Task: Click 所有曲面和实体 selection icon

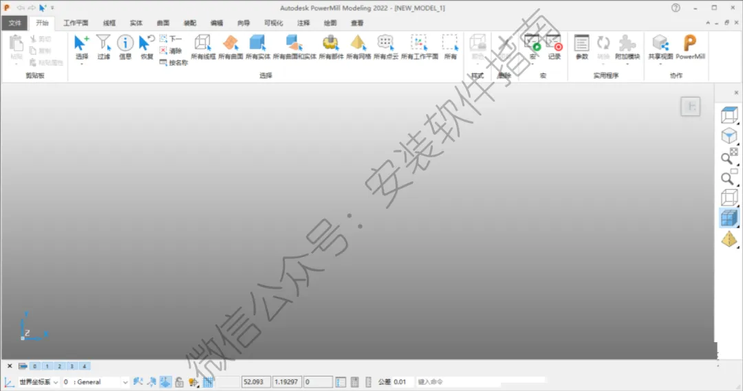Action: click(x=294, y=47)
